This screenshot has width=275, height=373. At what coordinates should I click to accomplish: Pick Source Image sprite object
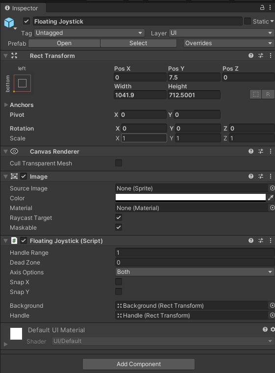click(x=272, y=188)
